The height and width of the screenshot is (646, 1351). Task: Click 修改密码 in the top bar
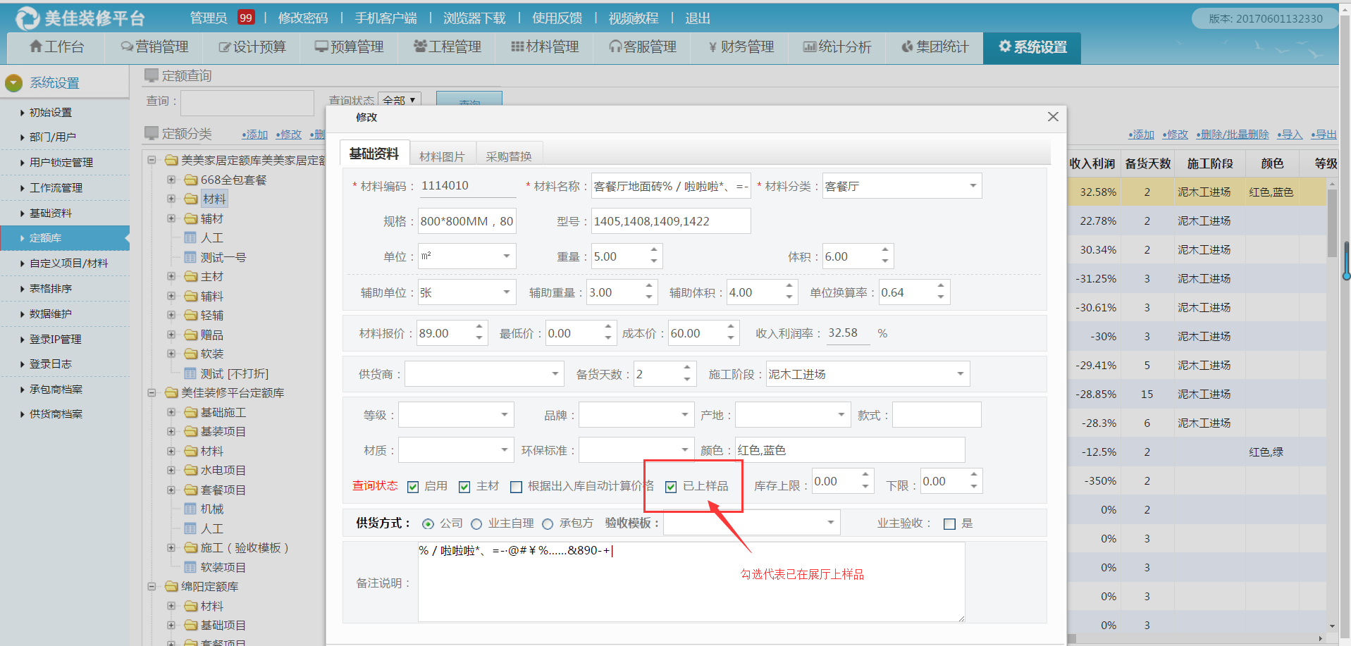click(303, 18)
